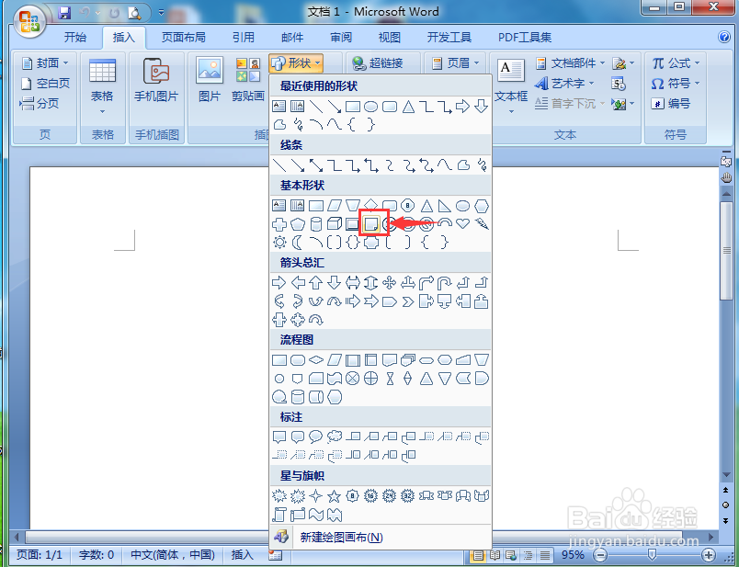Pick the flowchart Magnetic Disk shape

298,397
